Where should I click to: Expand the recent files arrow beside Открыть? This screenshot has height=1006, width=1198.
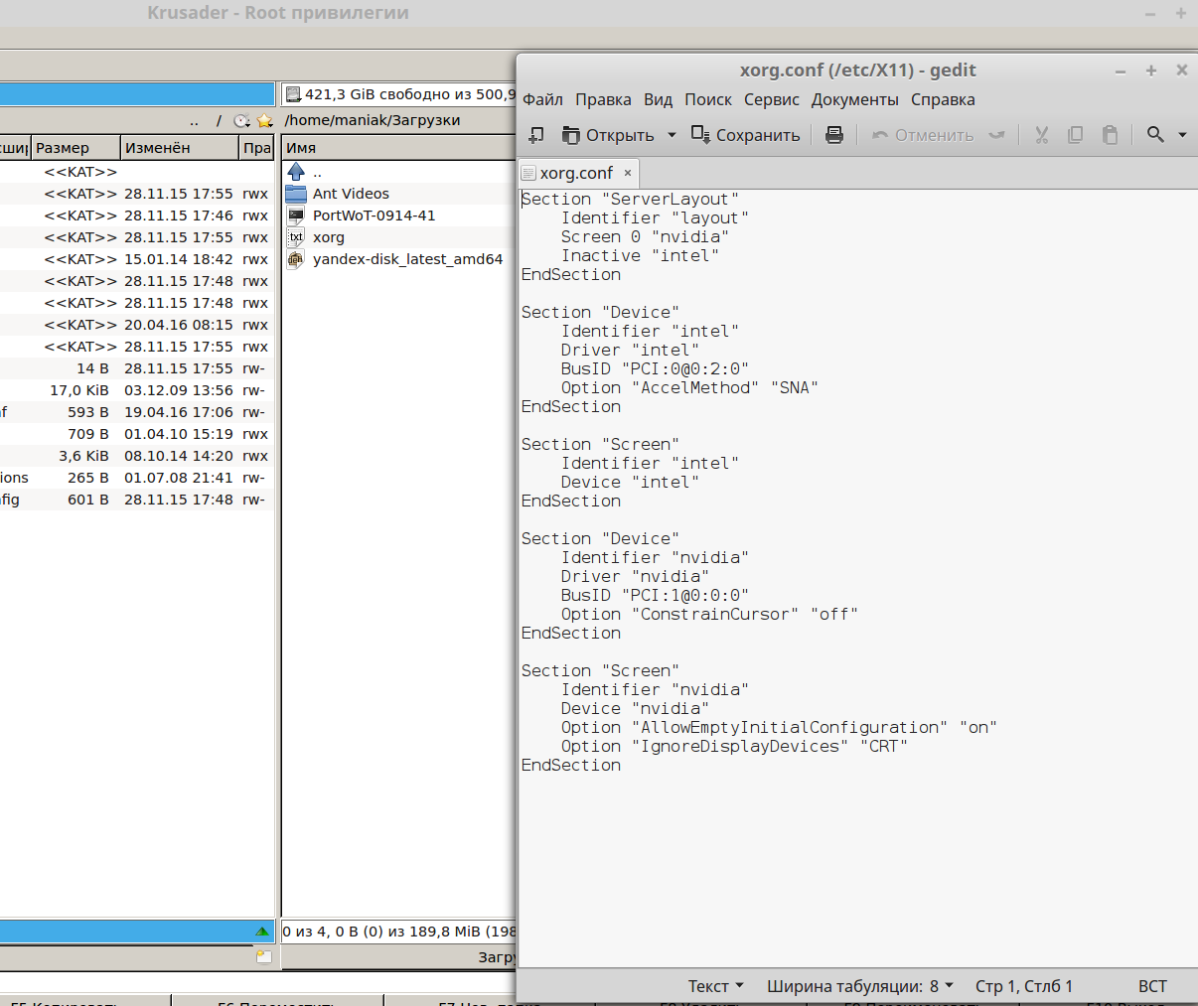[672, 135]
